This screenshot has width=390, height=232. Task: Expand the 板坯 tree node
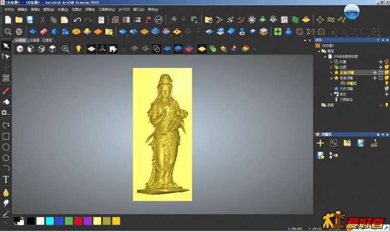click(x=331, y=94)
